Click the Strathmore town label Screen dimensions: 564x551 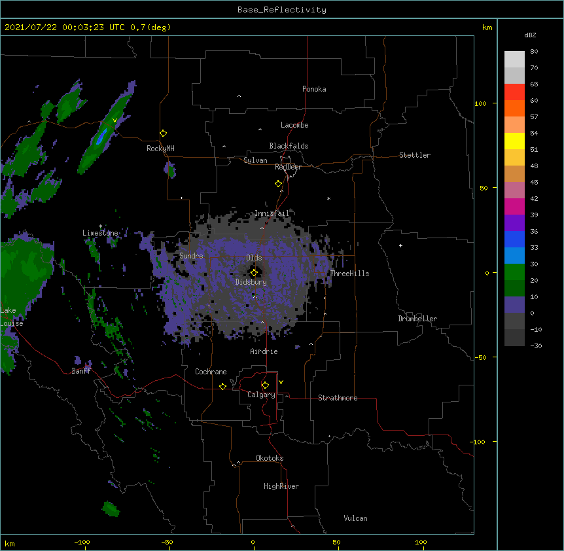click(338, 398)
